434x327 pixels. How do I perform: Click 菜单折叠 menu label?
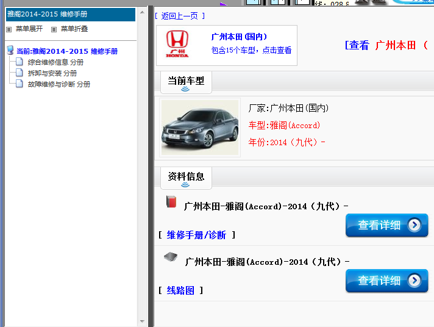pos(74,29)
